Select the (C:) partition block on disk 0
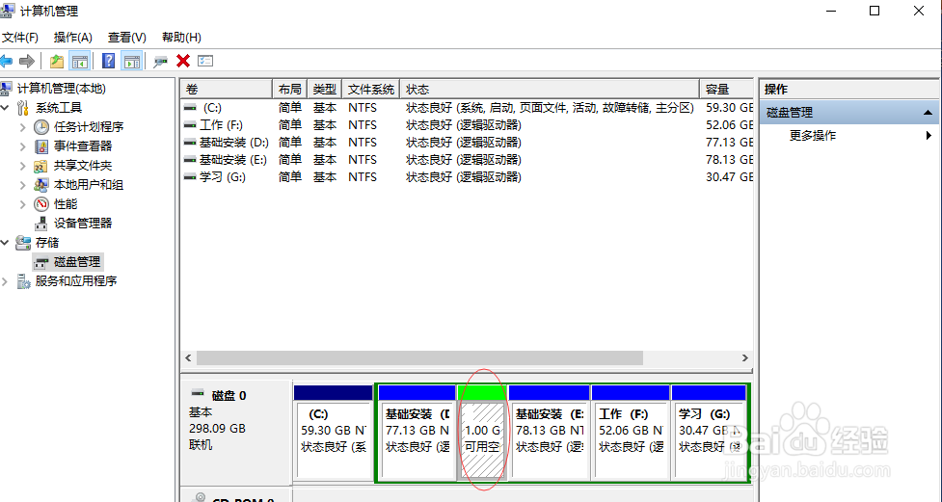The height and width of the screenshot is (502, 942). point(334,433)
